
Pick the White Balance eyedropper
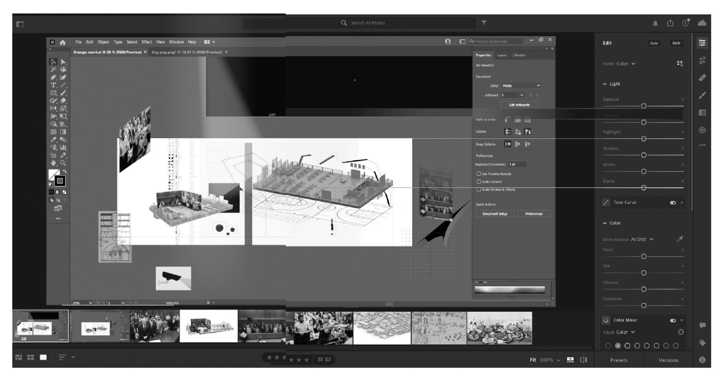[x=680, y=239]
